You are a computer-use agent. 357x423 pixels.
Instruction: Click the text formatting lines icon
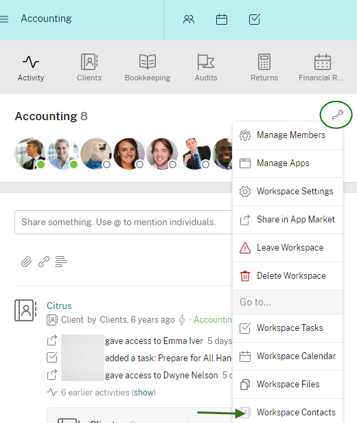point(61,262)
